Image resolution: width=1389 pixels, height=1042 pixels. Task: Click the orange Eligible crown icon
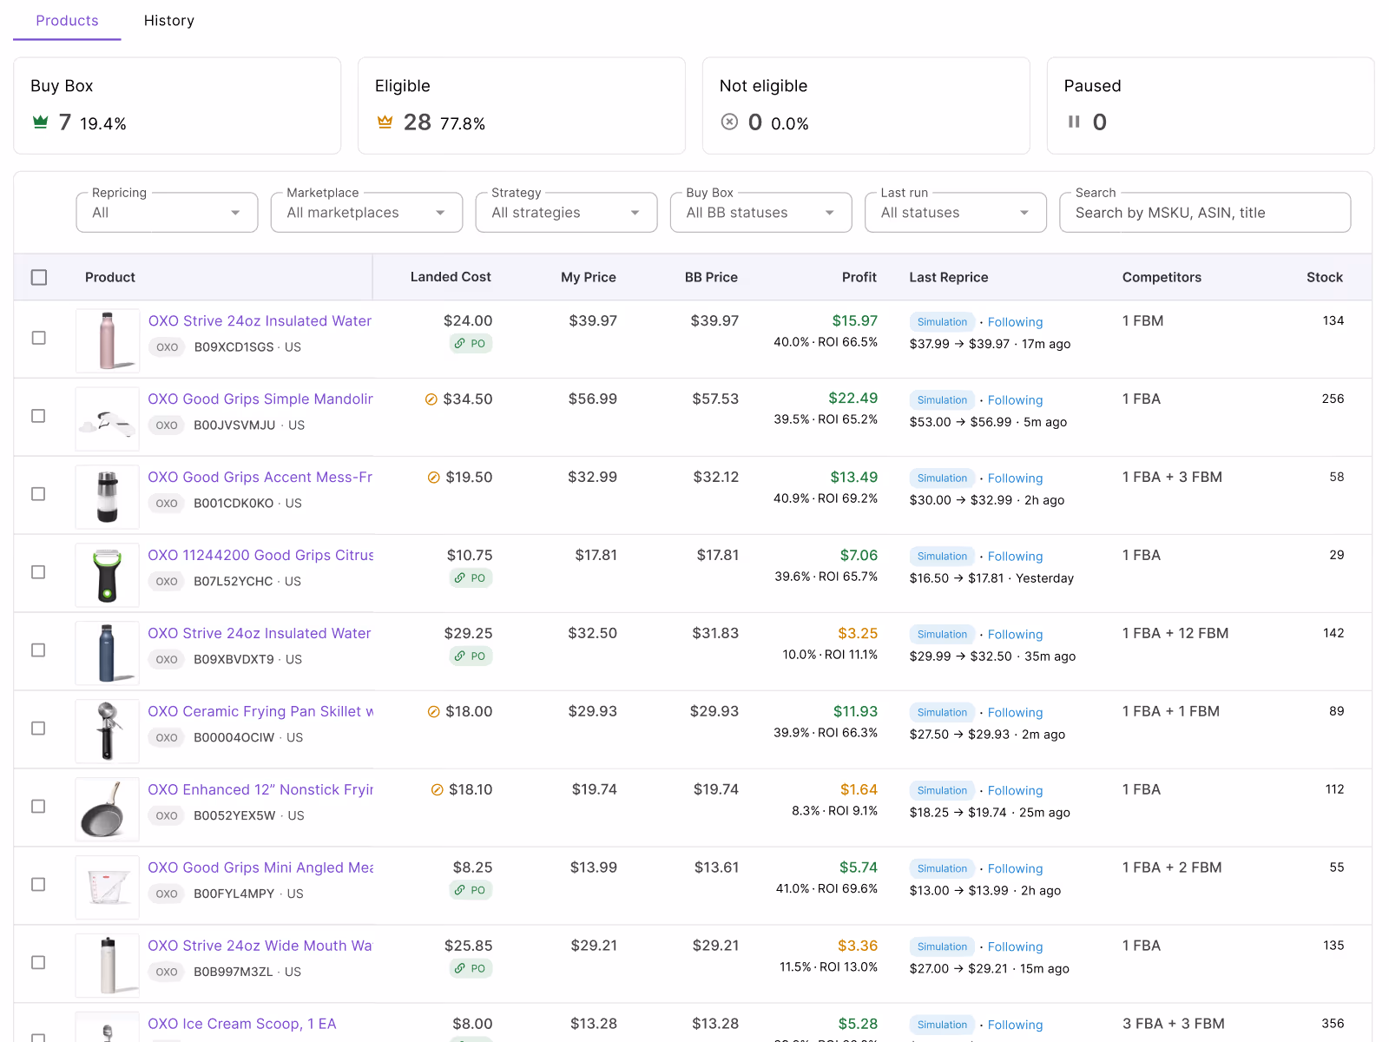point(385,122)
